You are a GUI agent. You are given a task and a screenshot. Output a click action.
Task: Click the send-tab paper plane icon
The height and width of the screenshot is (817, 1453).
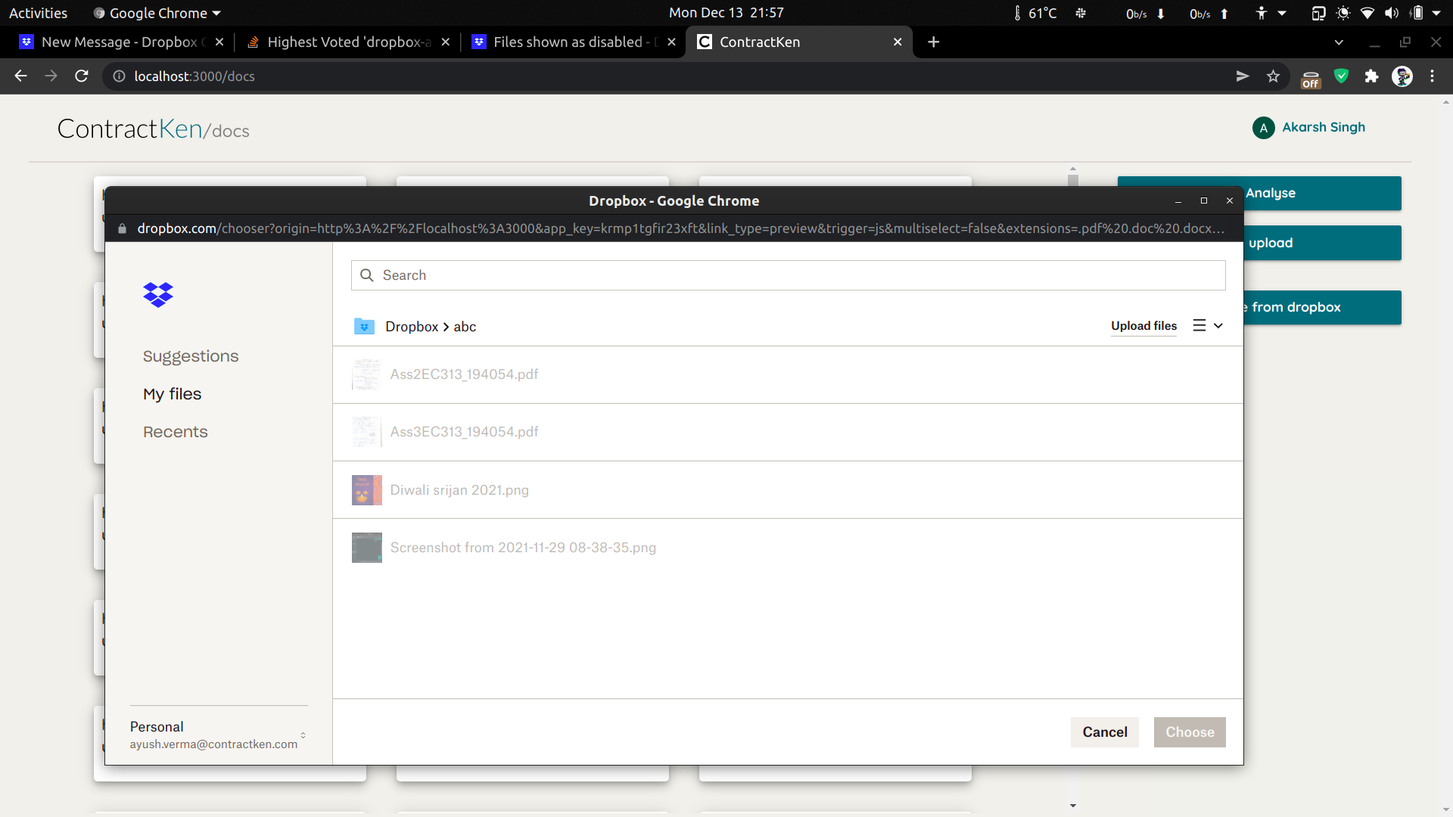point(1242,76)
